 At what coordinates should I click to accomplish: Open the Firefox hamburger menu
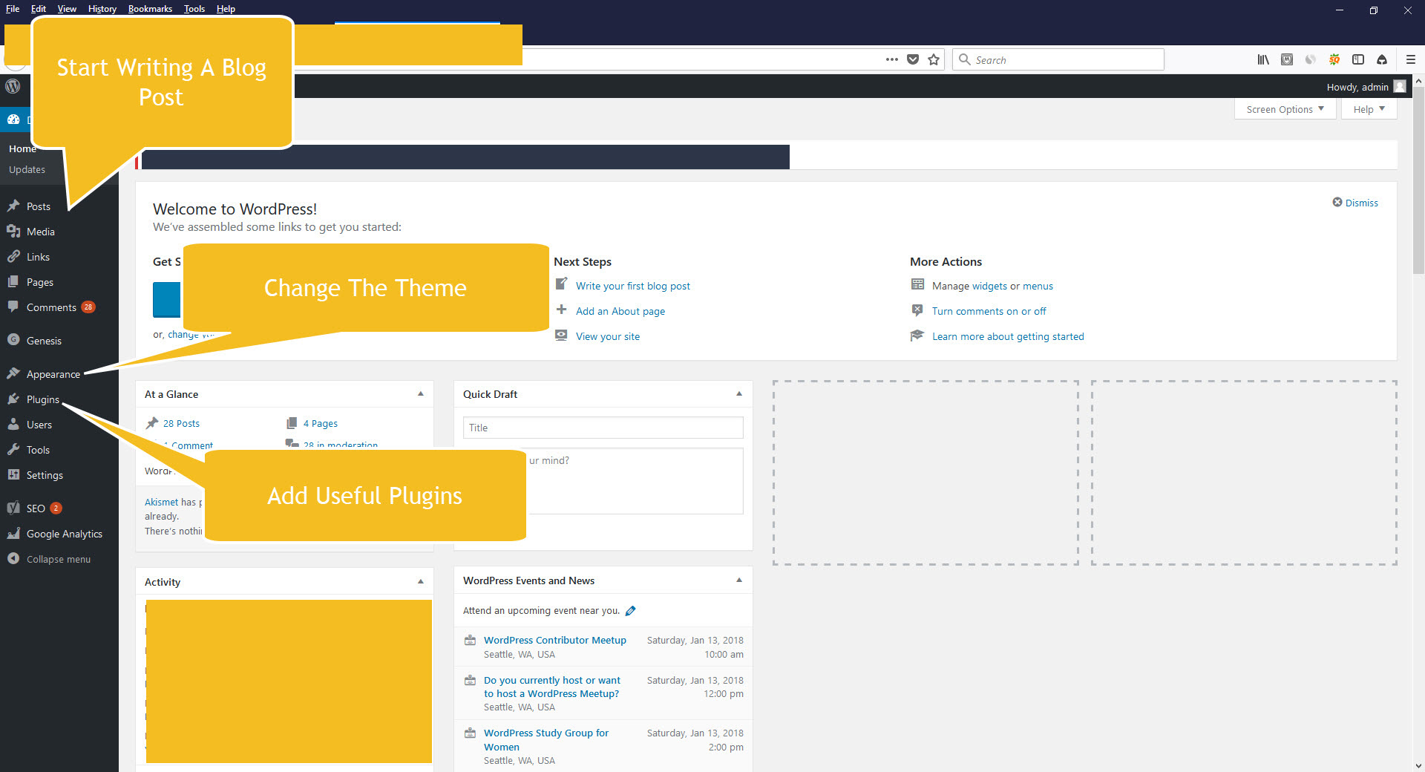pyautogui.click(x=1410, y=59)
